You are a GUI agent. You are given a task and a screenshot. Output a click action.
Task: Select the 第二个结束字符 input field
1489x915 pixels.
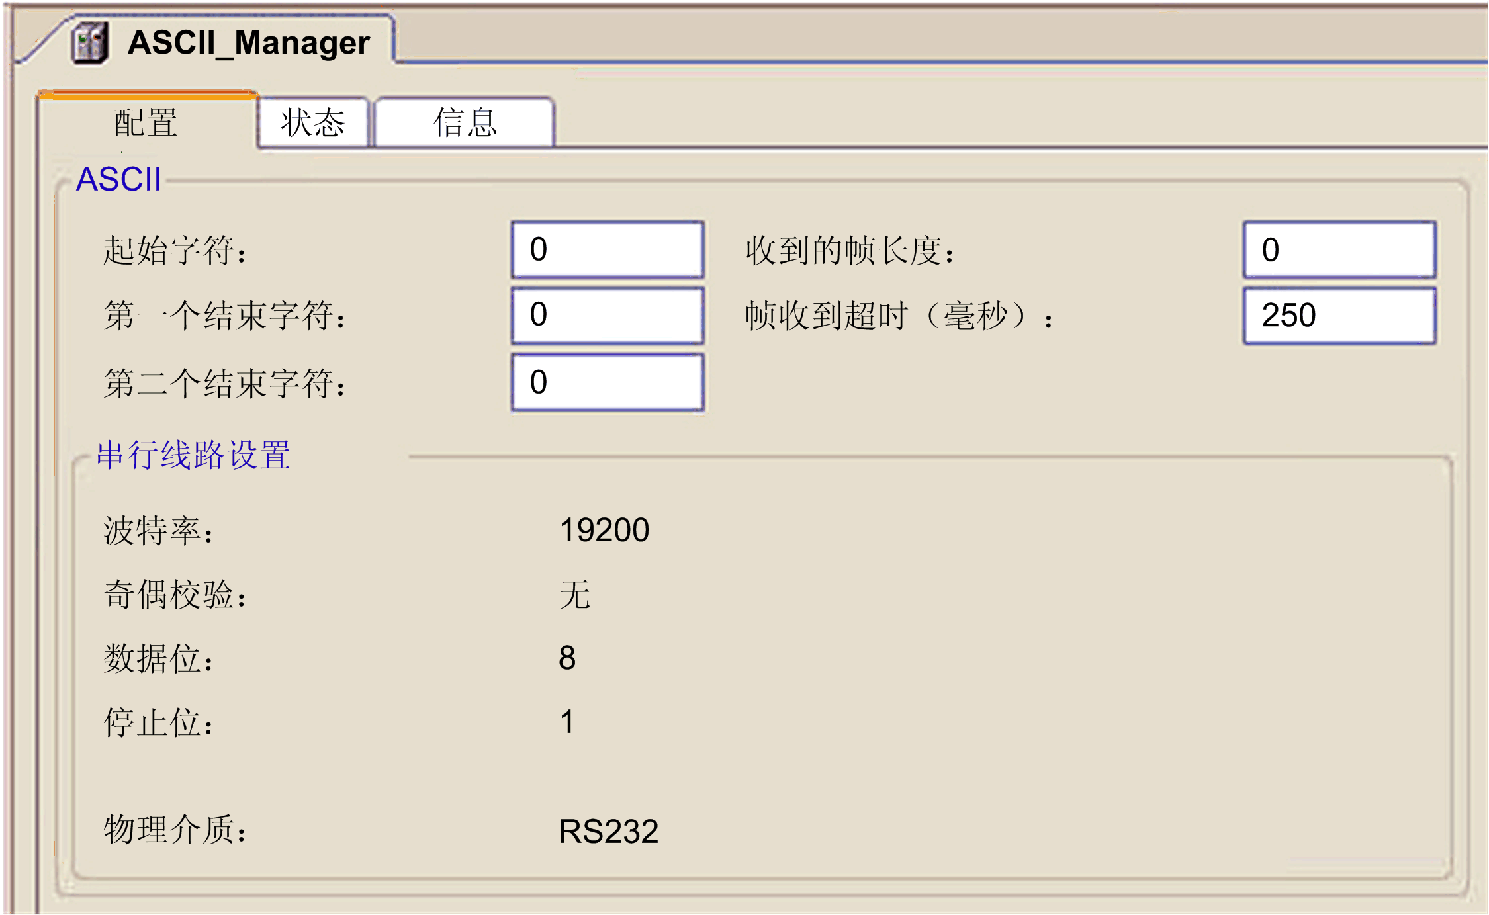click(x=606, y=382)
